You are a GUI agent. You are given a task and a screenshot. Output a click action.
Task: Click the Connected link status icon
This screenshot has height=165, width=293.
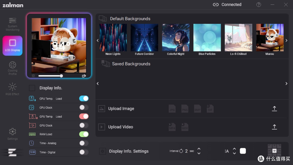[216, 5]
